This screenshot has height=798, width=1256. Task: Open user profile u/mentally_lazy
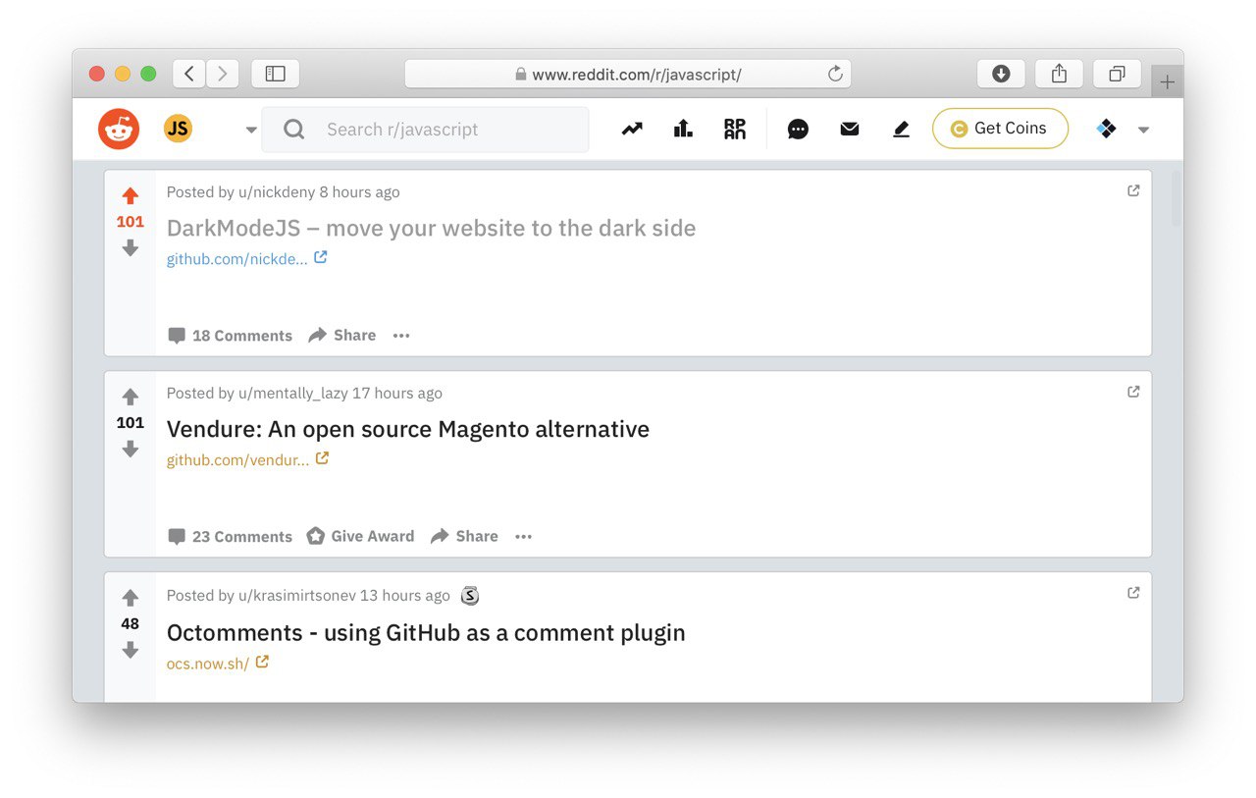point(293,394)
